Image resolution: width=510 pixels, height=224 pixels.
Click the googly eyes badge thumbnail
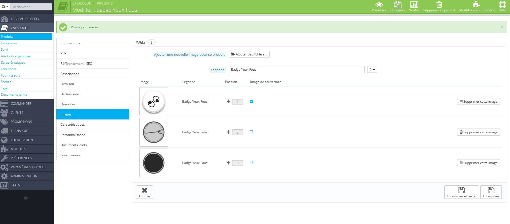point(154,102)
